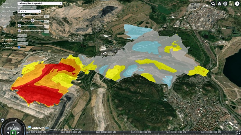Click the 10:55:03 UTC clock readout

[13, 129]
